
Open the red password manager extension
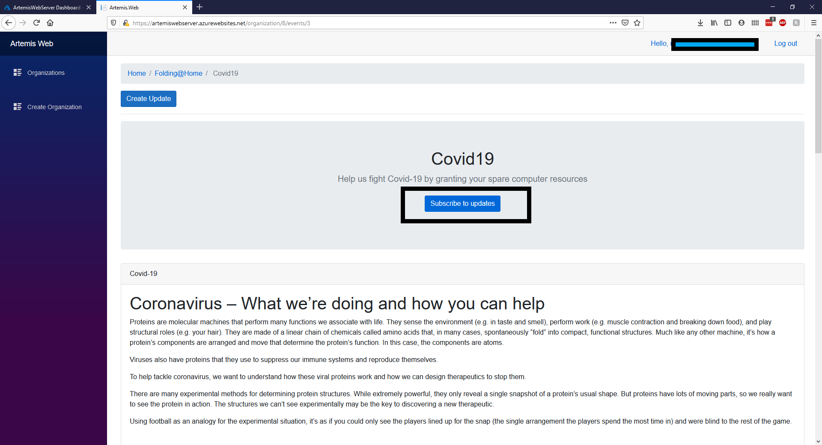pyautogui.click(x=769, y=22)
